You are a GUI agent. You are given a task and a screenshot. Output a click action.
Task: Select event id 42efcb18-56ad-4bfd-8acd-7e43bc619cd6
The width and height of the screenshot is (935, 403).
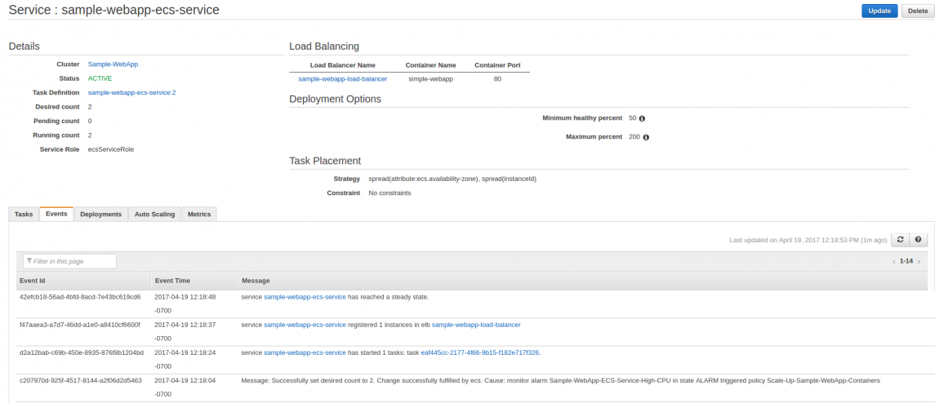tap(80, 297)
